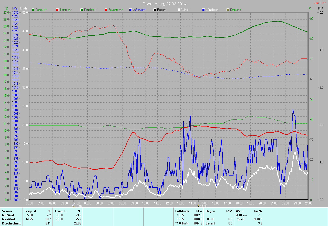This screenshot has width=328, height=226.
Task: Click the white Wind legend square
Action: click(x=179, y=10)
